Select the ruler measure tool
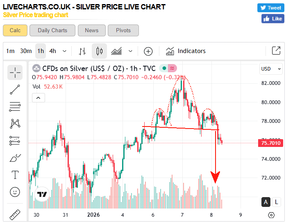This screenshot has width=286, height=222. tap(15, 214)
